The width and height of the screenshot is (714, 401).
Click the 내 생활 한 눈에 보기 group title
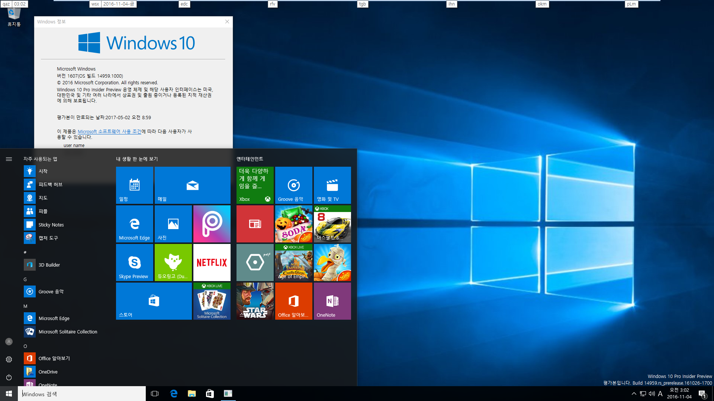pos(137,159)
